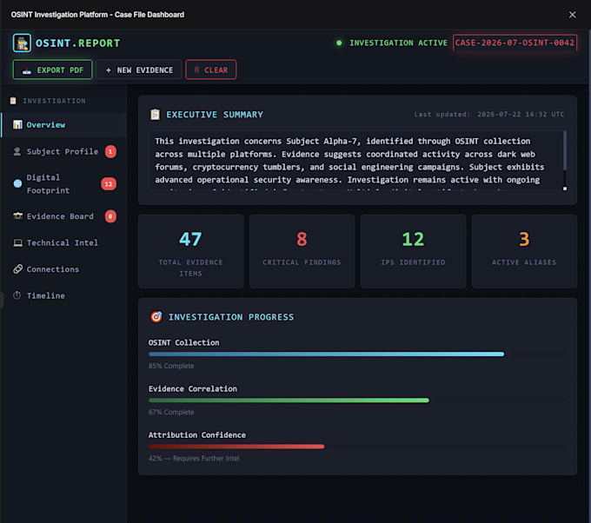Click the red badge on Subject Profile
This screenshot has height=523, width=591.
pos(110,151)
